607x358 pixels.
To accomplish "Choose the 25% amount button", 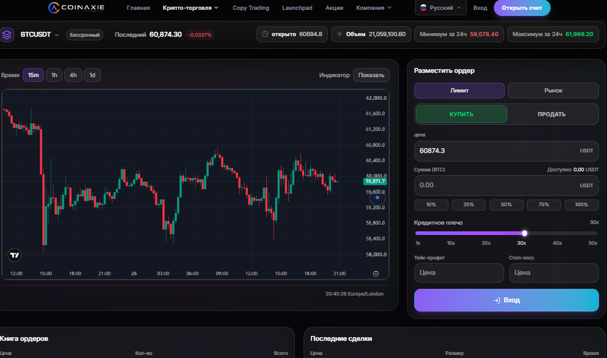I will pos(469,205).
